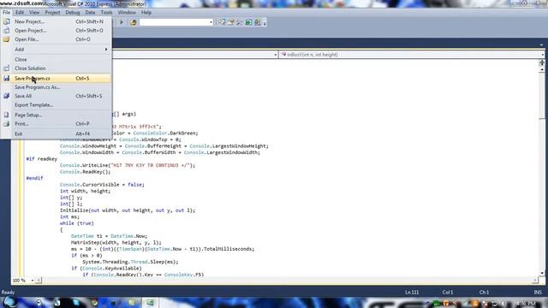Click the "#if readkey" code line
The width and height of the screenshot is (548, 308).
(41, 159)
